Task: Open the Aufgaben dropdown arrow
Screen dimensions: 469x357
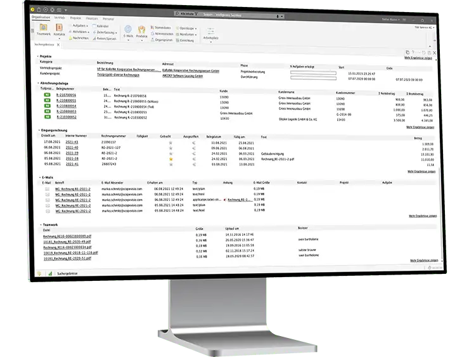Action: (87, 26)
